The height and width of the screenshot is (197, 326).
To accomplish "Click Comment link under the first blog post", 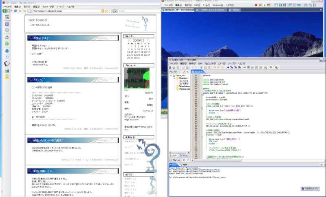I will [111, 68].
